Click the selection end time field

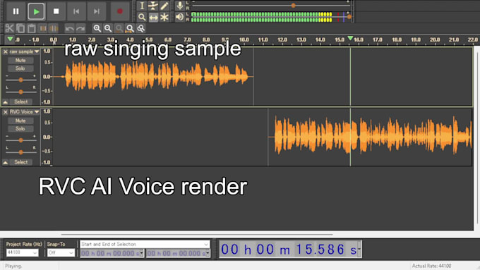178,253
